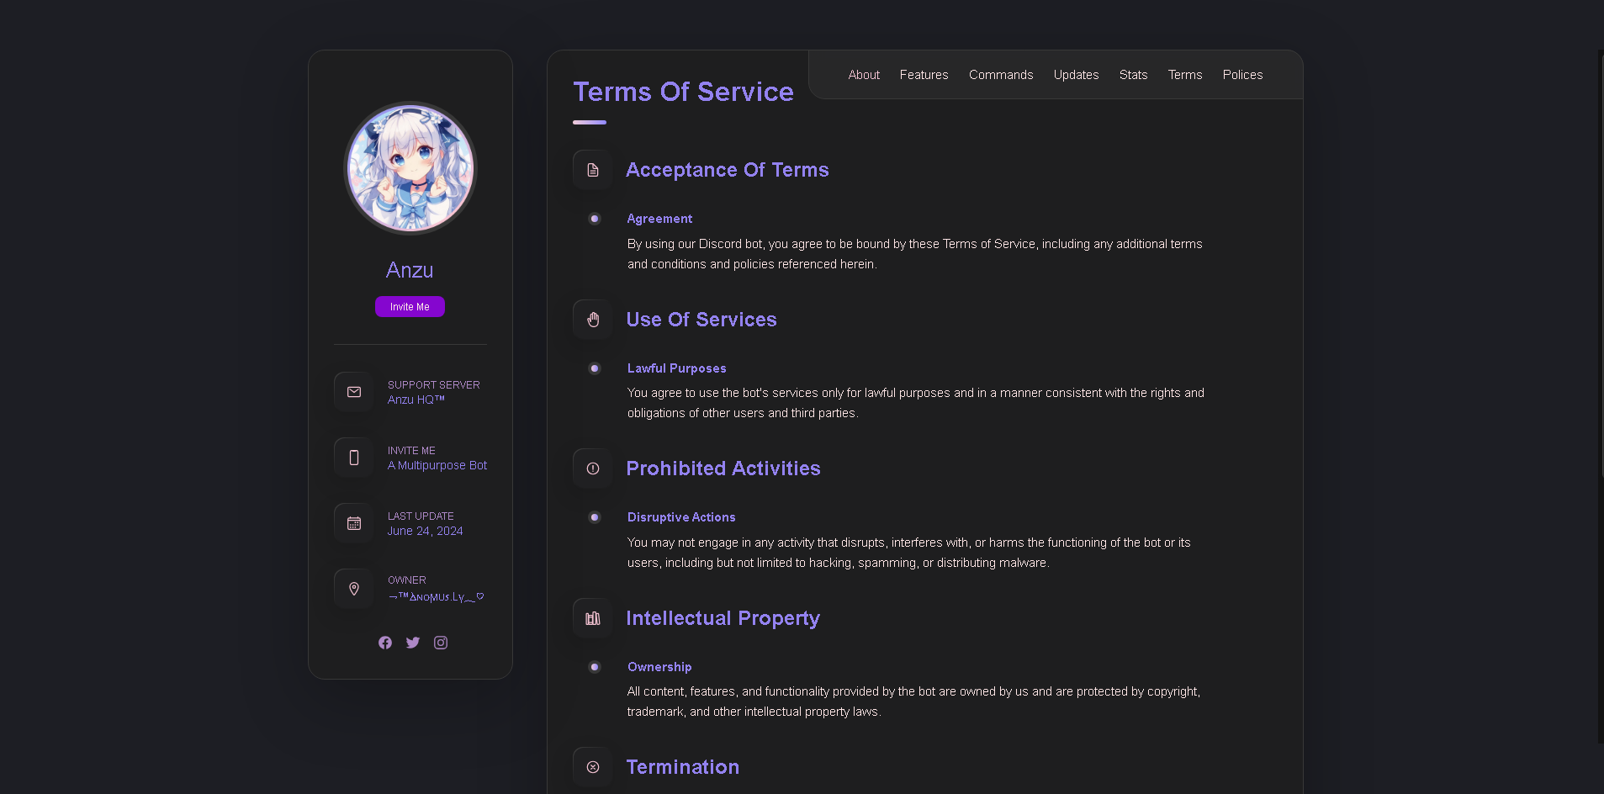Select the Agreement bullet marker

pos(594,218)
